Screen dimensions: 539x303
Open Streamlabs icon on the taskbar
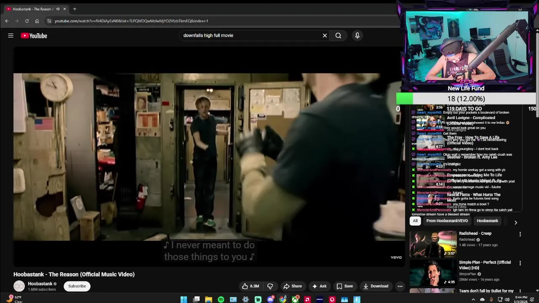[258, 300]
